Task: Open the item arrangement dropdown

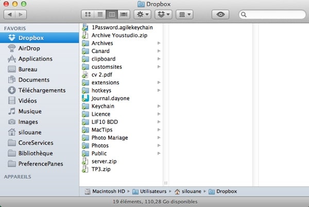Action: [x=184, y=14]
